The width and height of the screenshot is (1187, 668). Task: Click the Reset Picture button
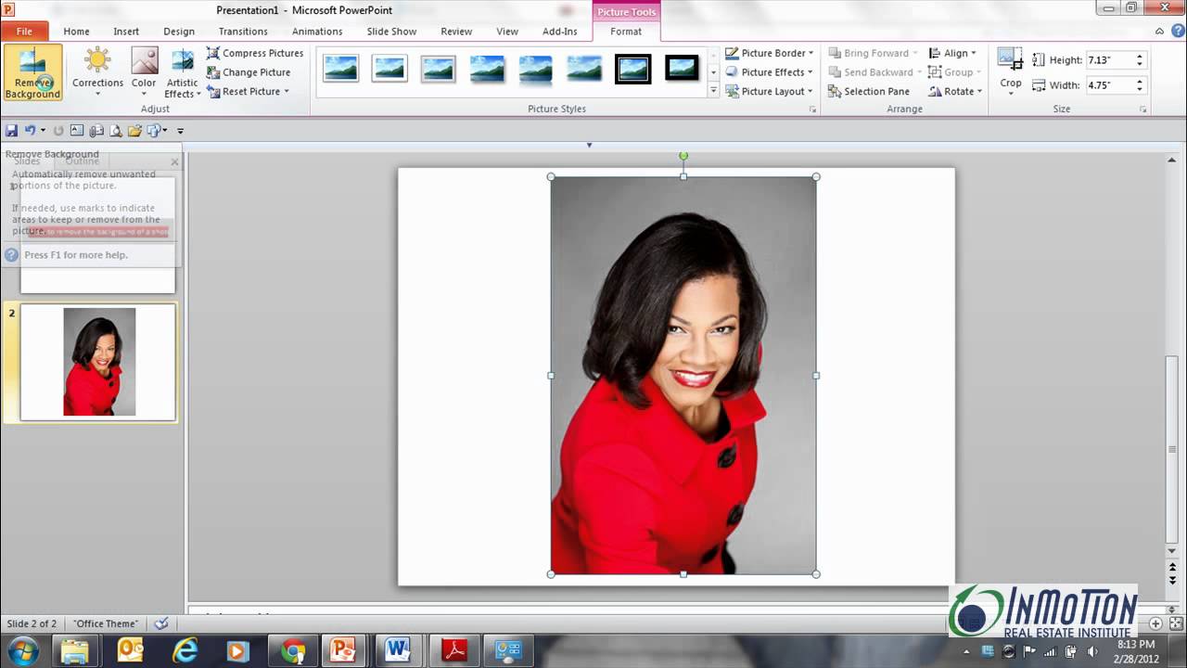[x=248, y=92]
